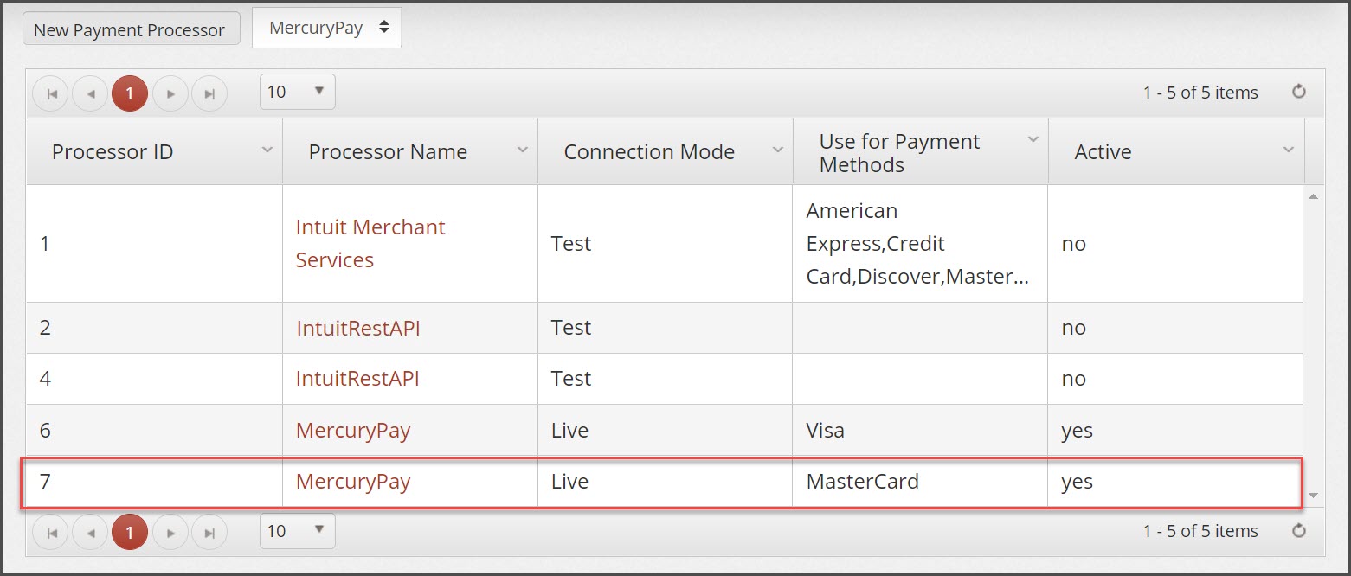Click the New Payment Processor button

[x=131, y=29]
